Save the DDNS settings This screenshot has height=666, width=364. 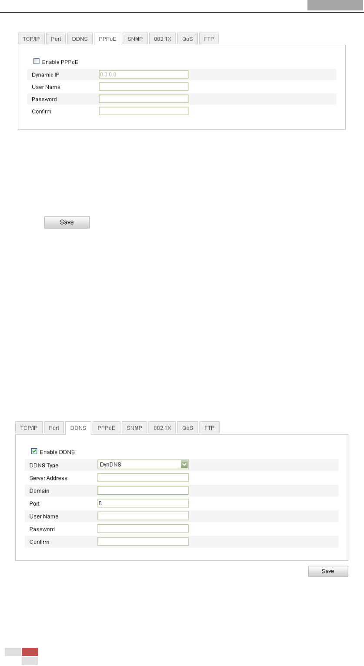(x=328, y=571)
